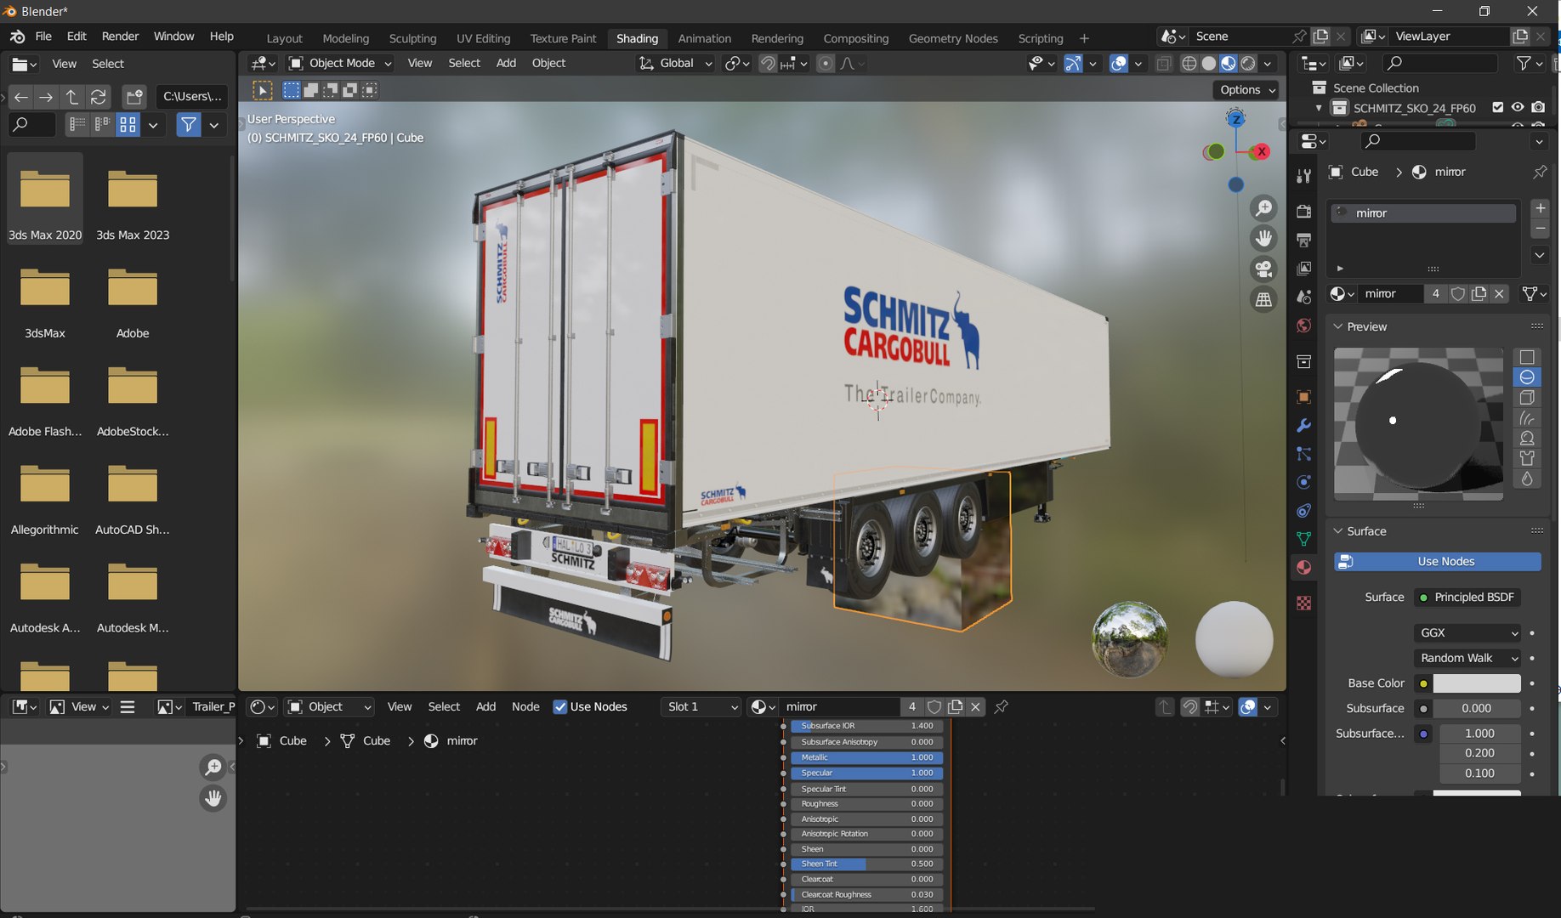Viewport: 1561px width, 918px height.
Task: Select flat plane preview shape
Action: click(x=1527, y=357)
